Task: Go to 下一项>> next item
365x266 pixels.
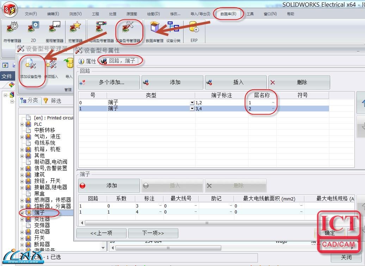Action: pyautogui.click(x=153, y=233)
